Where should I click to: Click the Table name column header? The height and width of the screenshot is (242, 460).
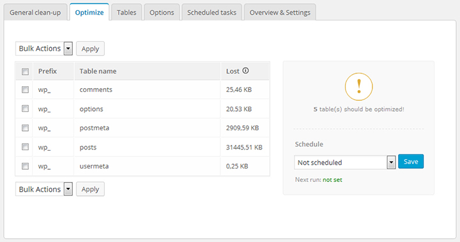click(98, 72)
